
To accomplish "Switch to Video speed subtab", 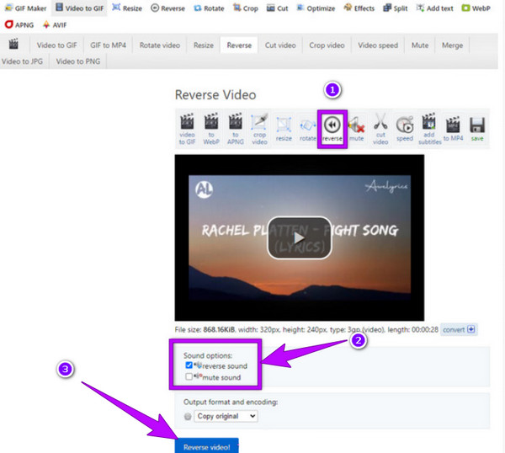I will [378, 45].
